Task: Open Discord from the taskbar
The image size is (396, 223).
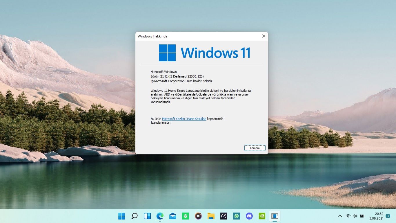Action: pos(249,216)
